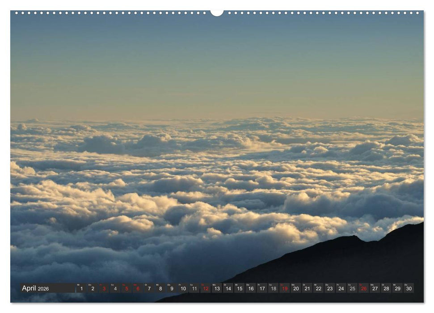Open the April month label
This screenshot has width=434, height=313.
29,288
